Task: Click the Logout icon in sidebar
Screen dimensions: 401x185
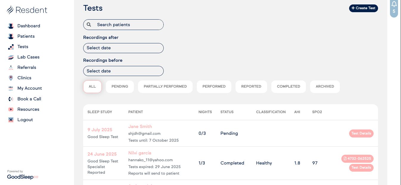Action: pyautogui.click(x=11, y=120)
